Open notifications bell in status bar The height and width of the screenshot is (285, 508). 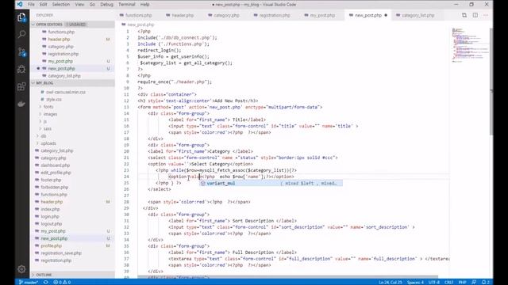pos(485,282)
